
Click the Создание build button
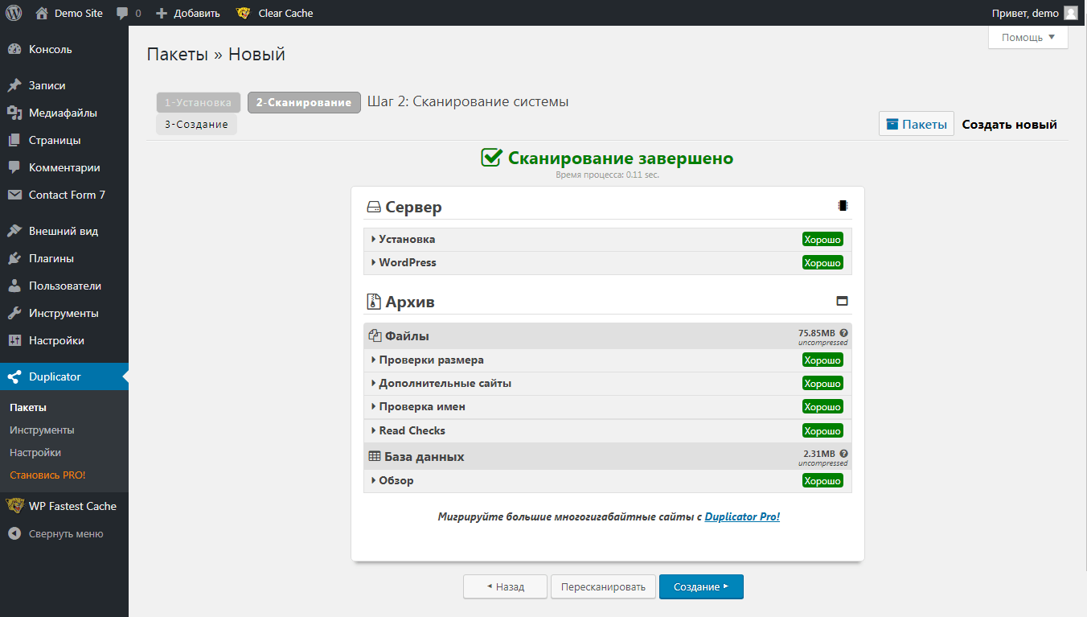click(x=701, y=586)
